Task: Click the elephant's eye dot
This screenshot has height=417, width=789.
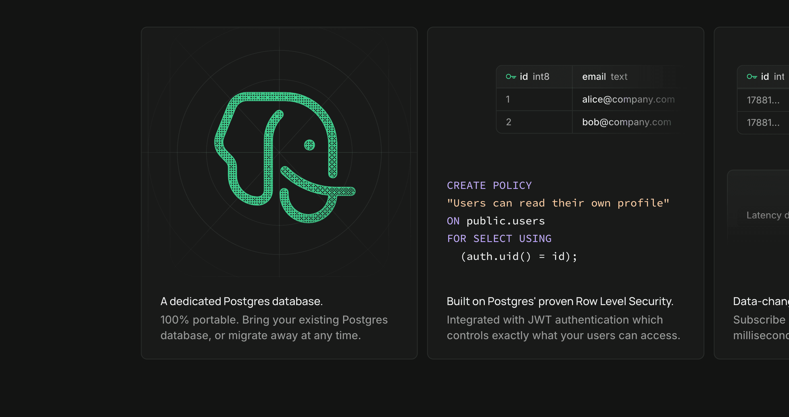Action: [x=309, y=145]
